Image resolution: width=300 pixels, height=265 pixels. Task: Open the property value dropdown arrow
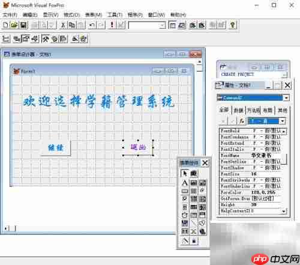pyautogui.click(x=283, y=121)
